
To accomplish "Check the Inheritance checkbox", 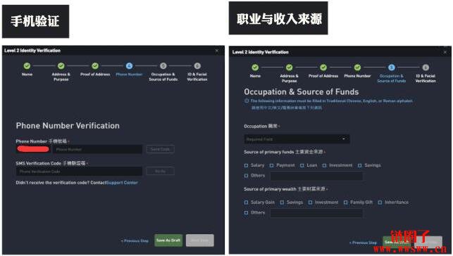I will pos(380,203).
